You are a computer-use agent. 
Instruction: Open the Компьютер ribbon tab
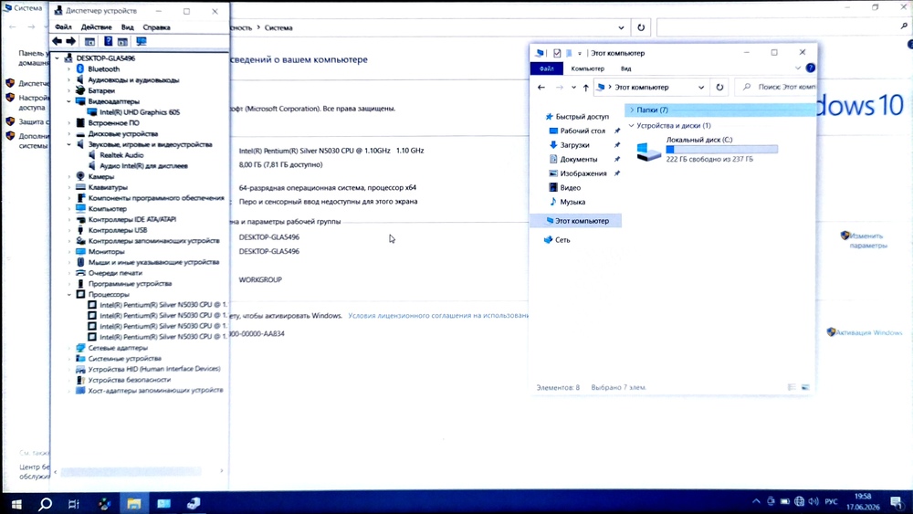[587, 68]
